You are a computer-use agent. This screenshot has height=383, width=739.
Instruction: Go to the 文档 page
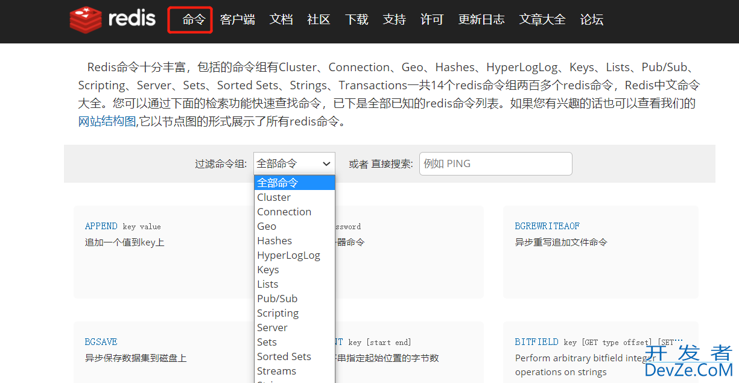281,20
